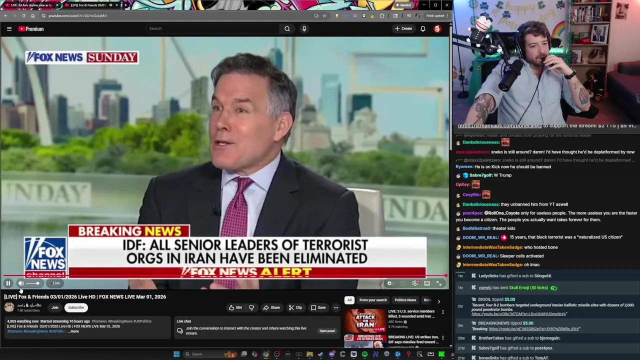Open Attack on Iran video thumbnail
Image resolution: width=640 pixels, height=360 pixels.
(x=365, y=320)
